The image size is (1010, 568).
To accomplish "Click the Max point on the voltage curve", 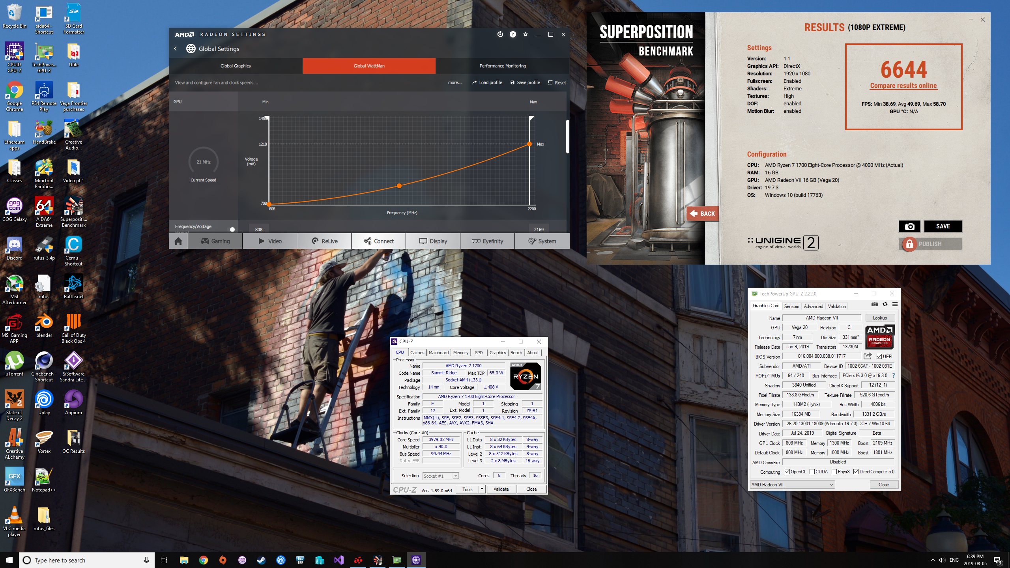I will point(529,144).
